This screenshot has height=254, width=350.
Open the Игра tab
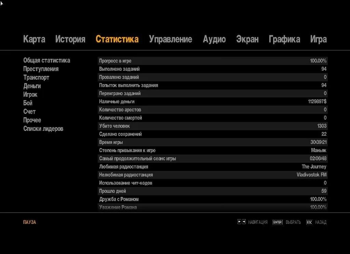pos(319,39)
